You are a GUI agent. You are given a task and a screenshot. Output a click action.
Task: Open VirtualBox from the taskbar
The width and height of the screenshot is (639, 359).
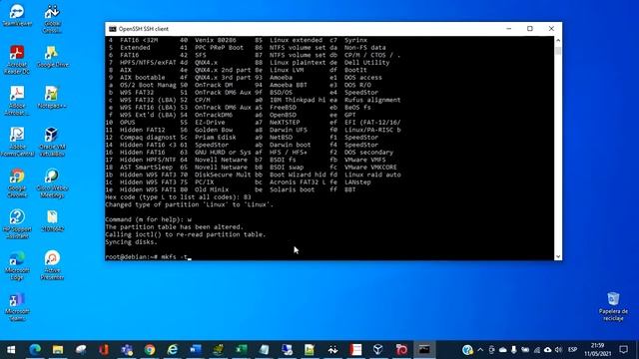pos(377,350)
